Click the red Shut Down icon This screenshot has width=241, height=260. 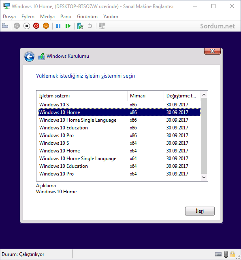[x=36, y=26]
